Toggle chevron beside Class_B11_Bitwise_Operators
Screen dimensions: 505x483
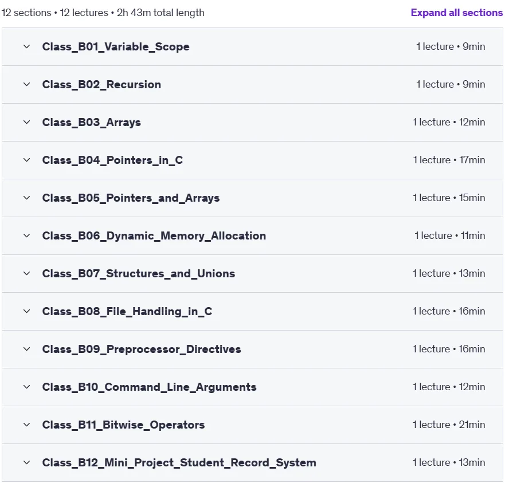[27, 425]
